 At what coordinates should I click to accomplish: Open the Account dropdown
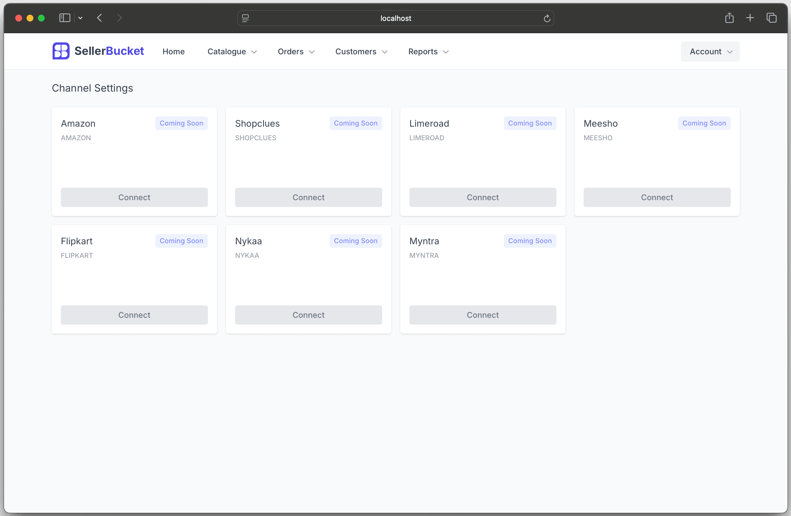[710, 51]
